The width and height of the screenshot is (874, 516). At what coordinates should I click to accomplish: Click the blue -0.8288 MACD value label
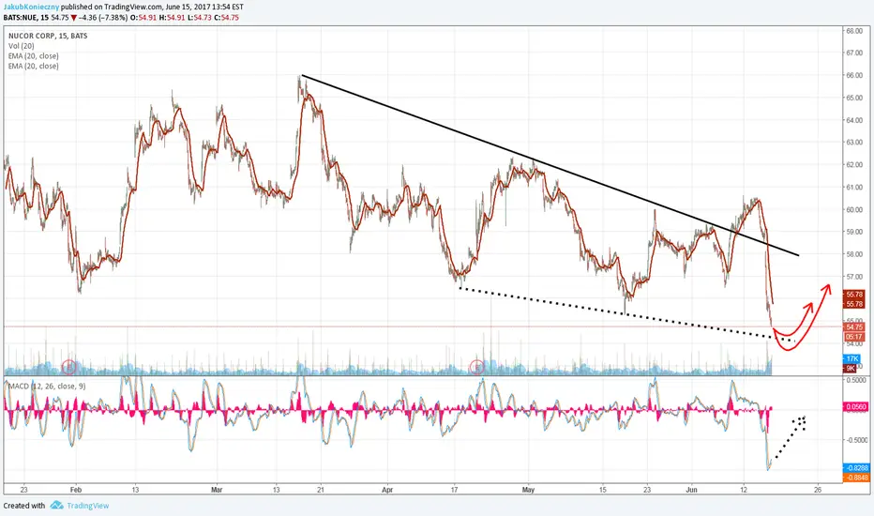(x=855, y=468)
